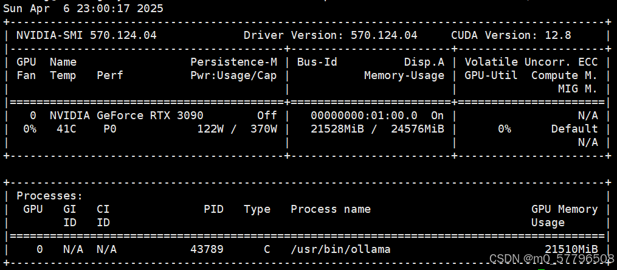Click the process ID '43789'

click(207, 249)
